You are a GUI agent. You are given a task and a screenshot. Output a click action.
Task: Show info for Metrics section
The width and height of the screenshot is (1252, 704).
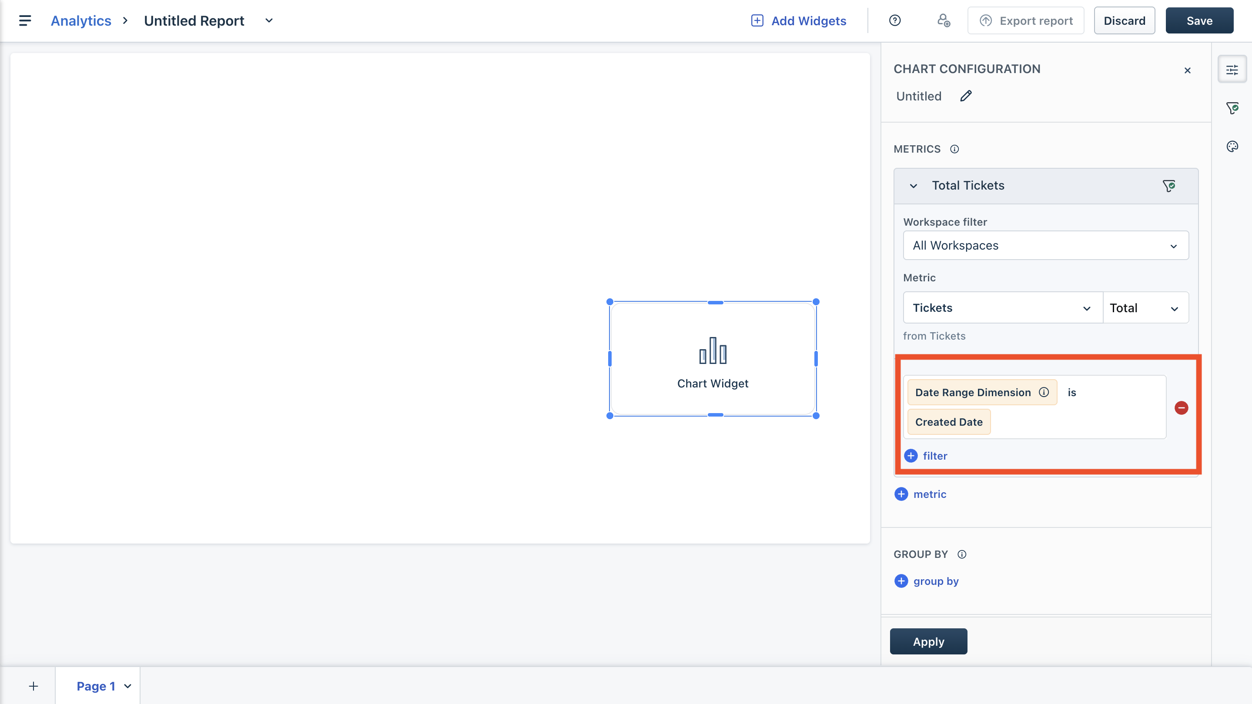click(x=954, y=149)
